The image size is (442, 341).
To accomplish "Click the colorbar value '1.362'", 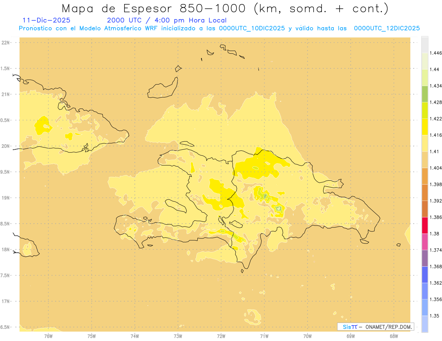I will 436,283.
